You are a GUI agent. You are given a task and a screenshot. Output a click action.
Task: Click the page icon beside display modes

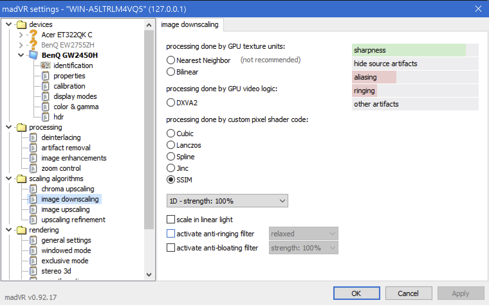[x=46, y=96]
